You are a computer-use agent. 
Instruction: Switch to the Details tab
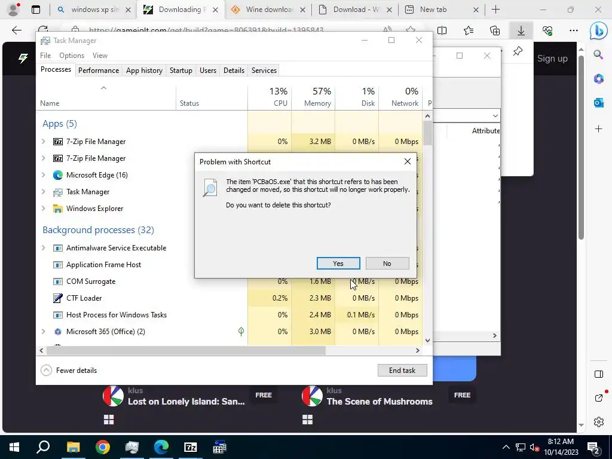click(234, 71)
